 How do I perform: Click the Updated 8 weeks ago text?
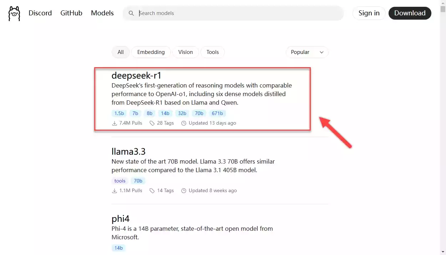tap(213, 191)
